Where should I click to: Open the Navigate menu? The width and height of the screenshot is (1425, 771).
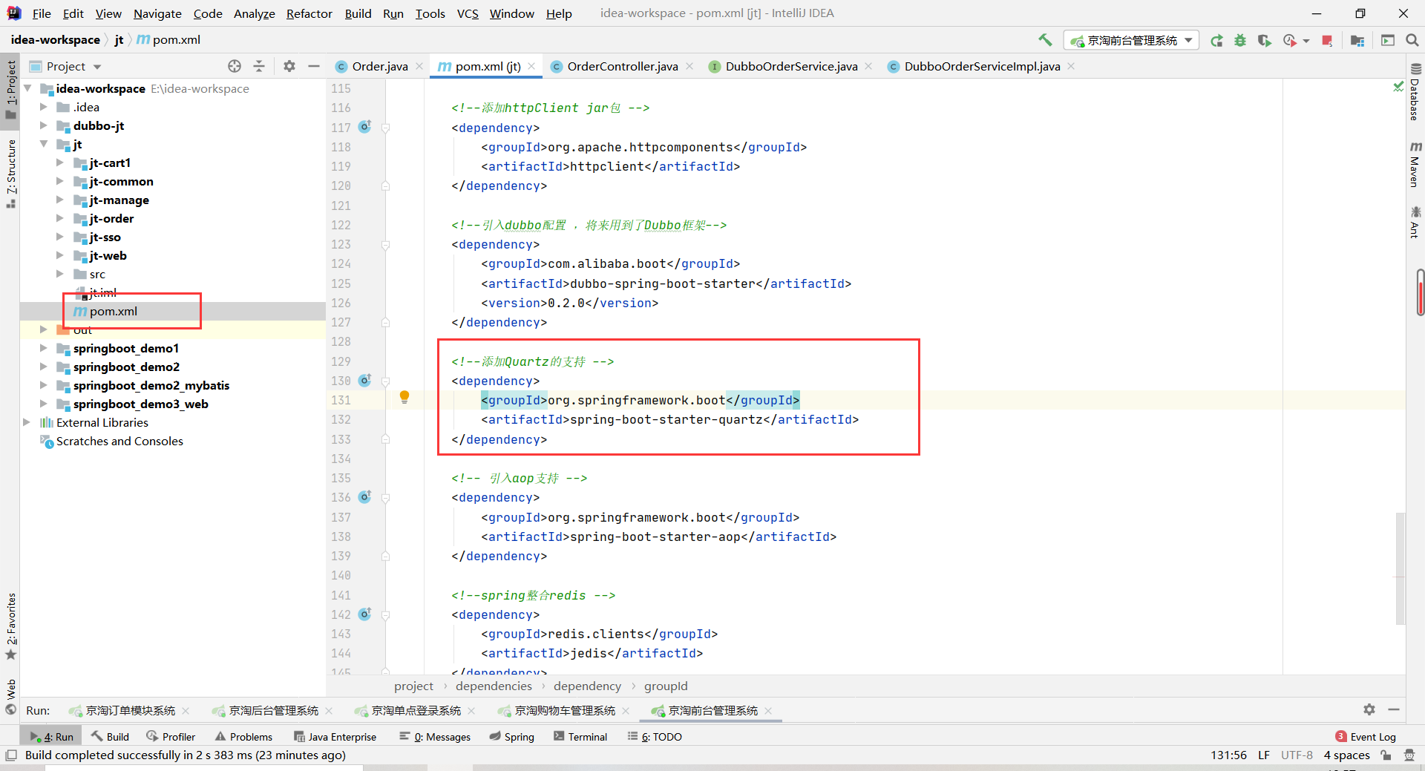pos(157,13)
